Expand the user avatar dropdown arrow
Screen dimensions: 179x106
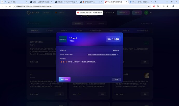(151, 13)
